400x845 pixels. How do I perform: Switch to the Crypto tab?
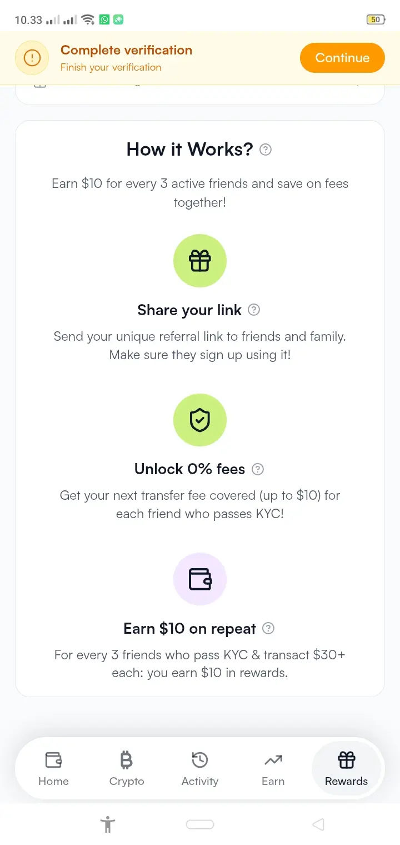[127, 768]
